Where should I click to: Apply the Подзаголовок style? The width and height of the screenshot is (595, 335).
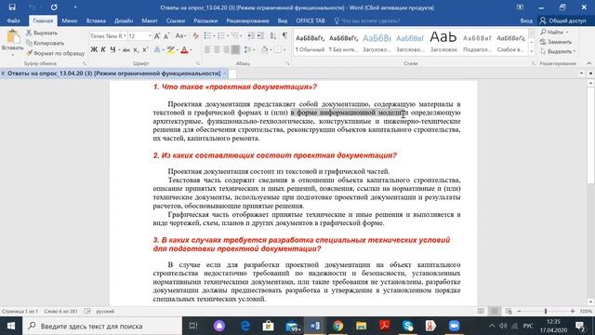point(477,43)
